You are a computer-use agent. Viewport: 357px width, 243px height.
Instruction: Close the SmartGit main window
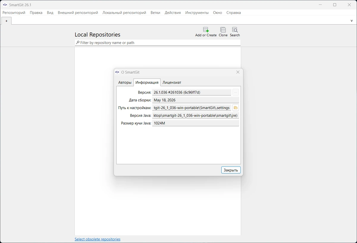(350, 5)
